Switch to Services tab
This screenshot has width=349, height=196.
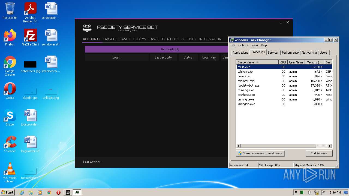tap(273, 53)
